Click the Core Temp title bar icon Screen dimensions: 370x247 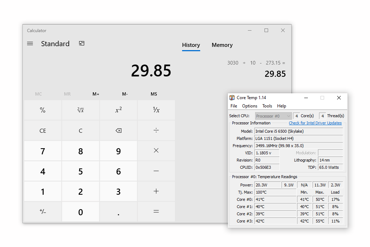coord(232,98)
